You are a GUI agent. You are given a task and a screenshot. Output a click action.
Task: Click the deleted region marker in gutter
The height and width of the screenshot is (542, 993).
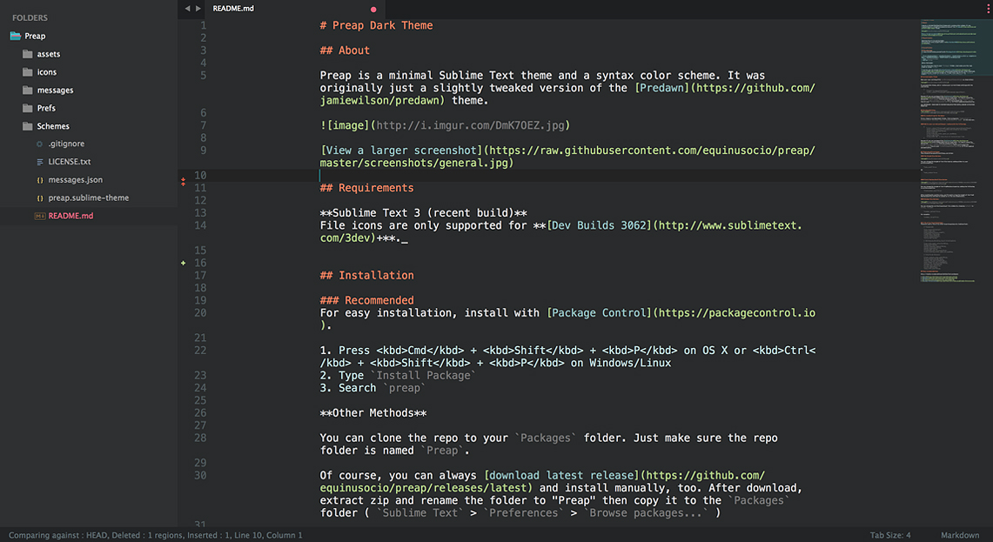183,182
